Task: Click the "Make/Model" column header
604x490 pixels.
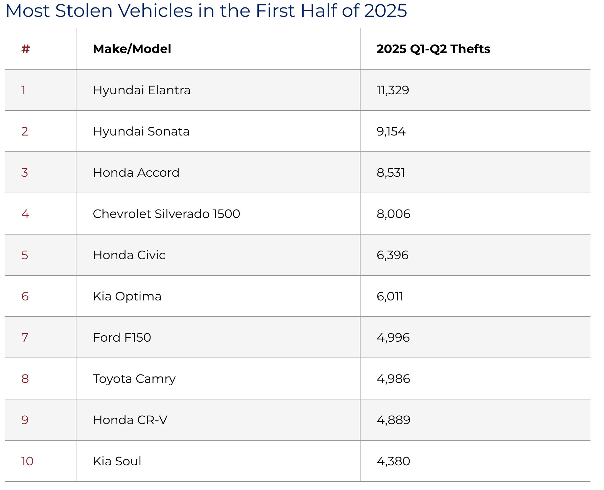Action: (x=132, y=49)
